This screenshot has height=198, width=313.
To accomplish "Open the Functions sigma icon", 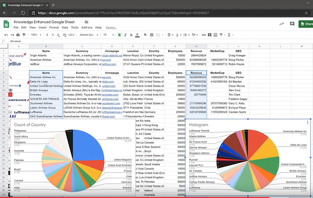I will pyautogui.click(x=229, y=35).
